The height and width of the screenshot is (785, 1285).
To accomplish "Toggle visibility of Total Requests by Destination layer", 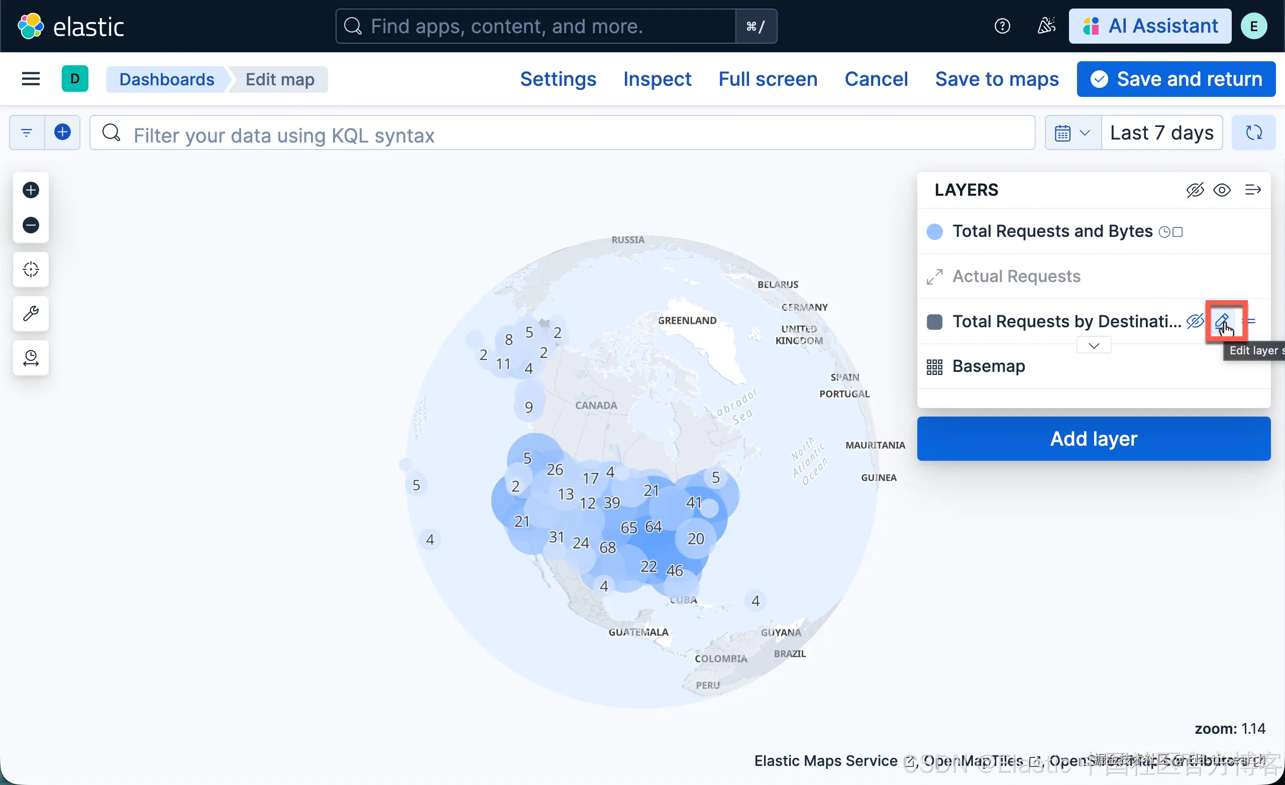I will click(x=1194, y=321).
